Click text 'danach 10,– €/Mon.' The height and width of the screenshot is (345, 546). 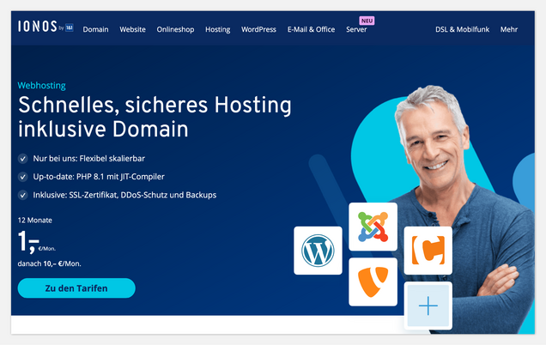pyautogui.click(x=50, y=263)
